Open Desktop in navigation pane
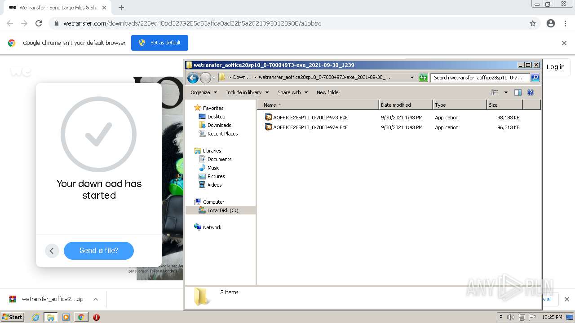Image resolution: width=575 pixels, height=323 pixels. (x=216, y=117)
